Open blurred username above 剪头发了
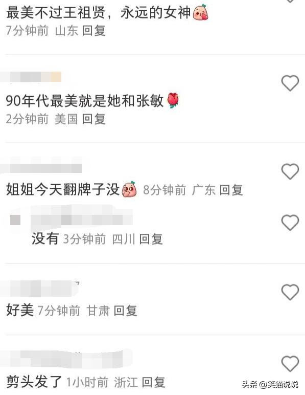 [x=65, y=359]
